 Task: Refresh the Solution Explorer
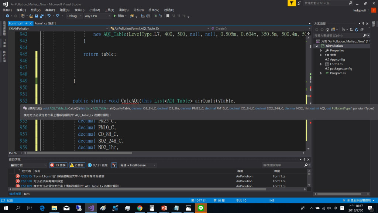tap(357, 30)
